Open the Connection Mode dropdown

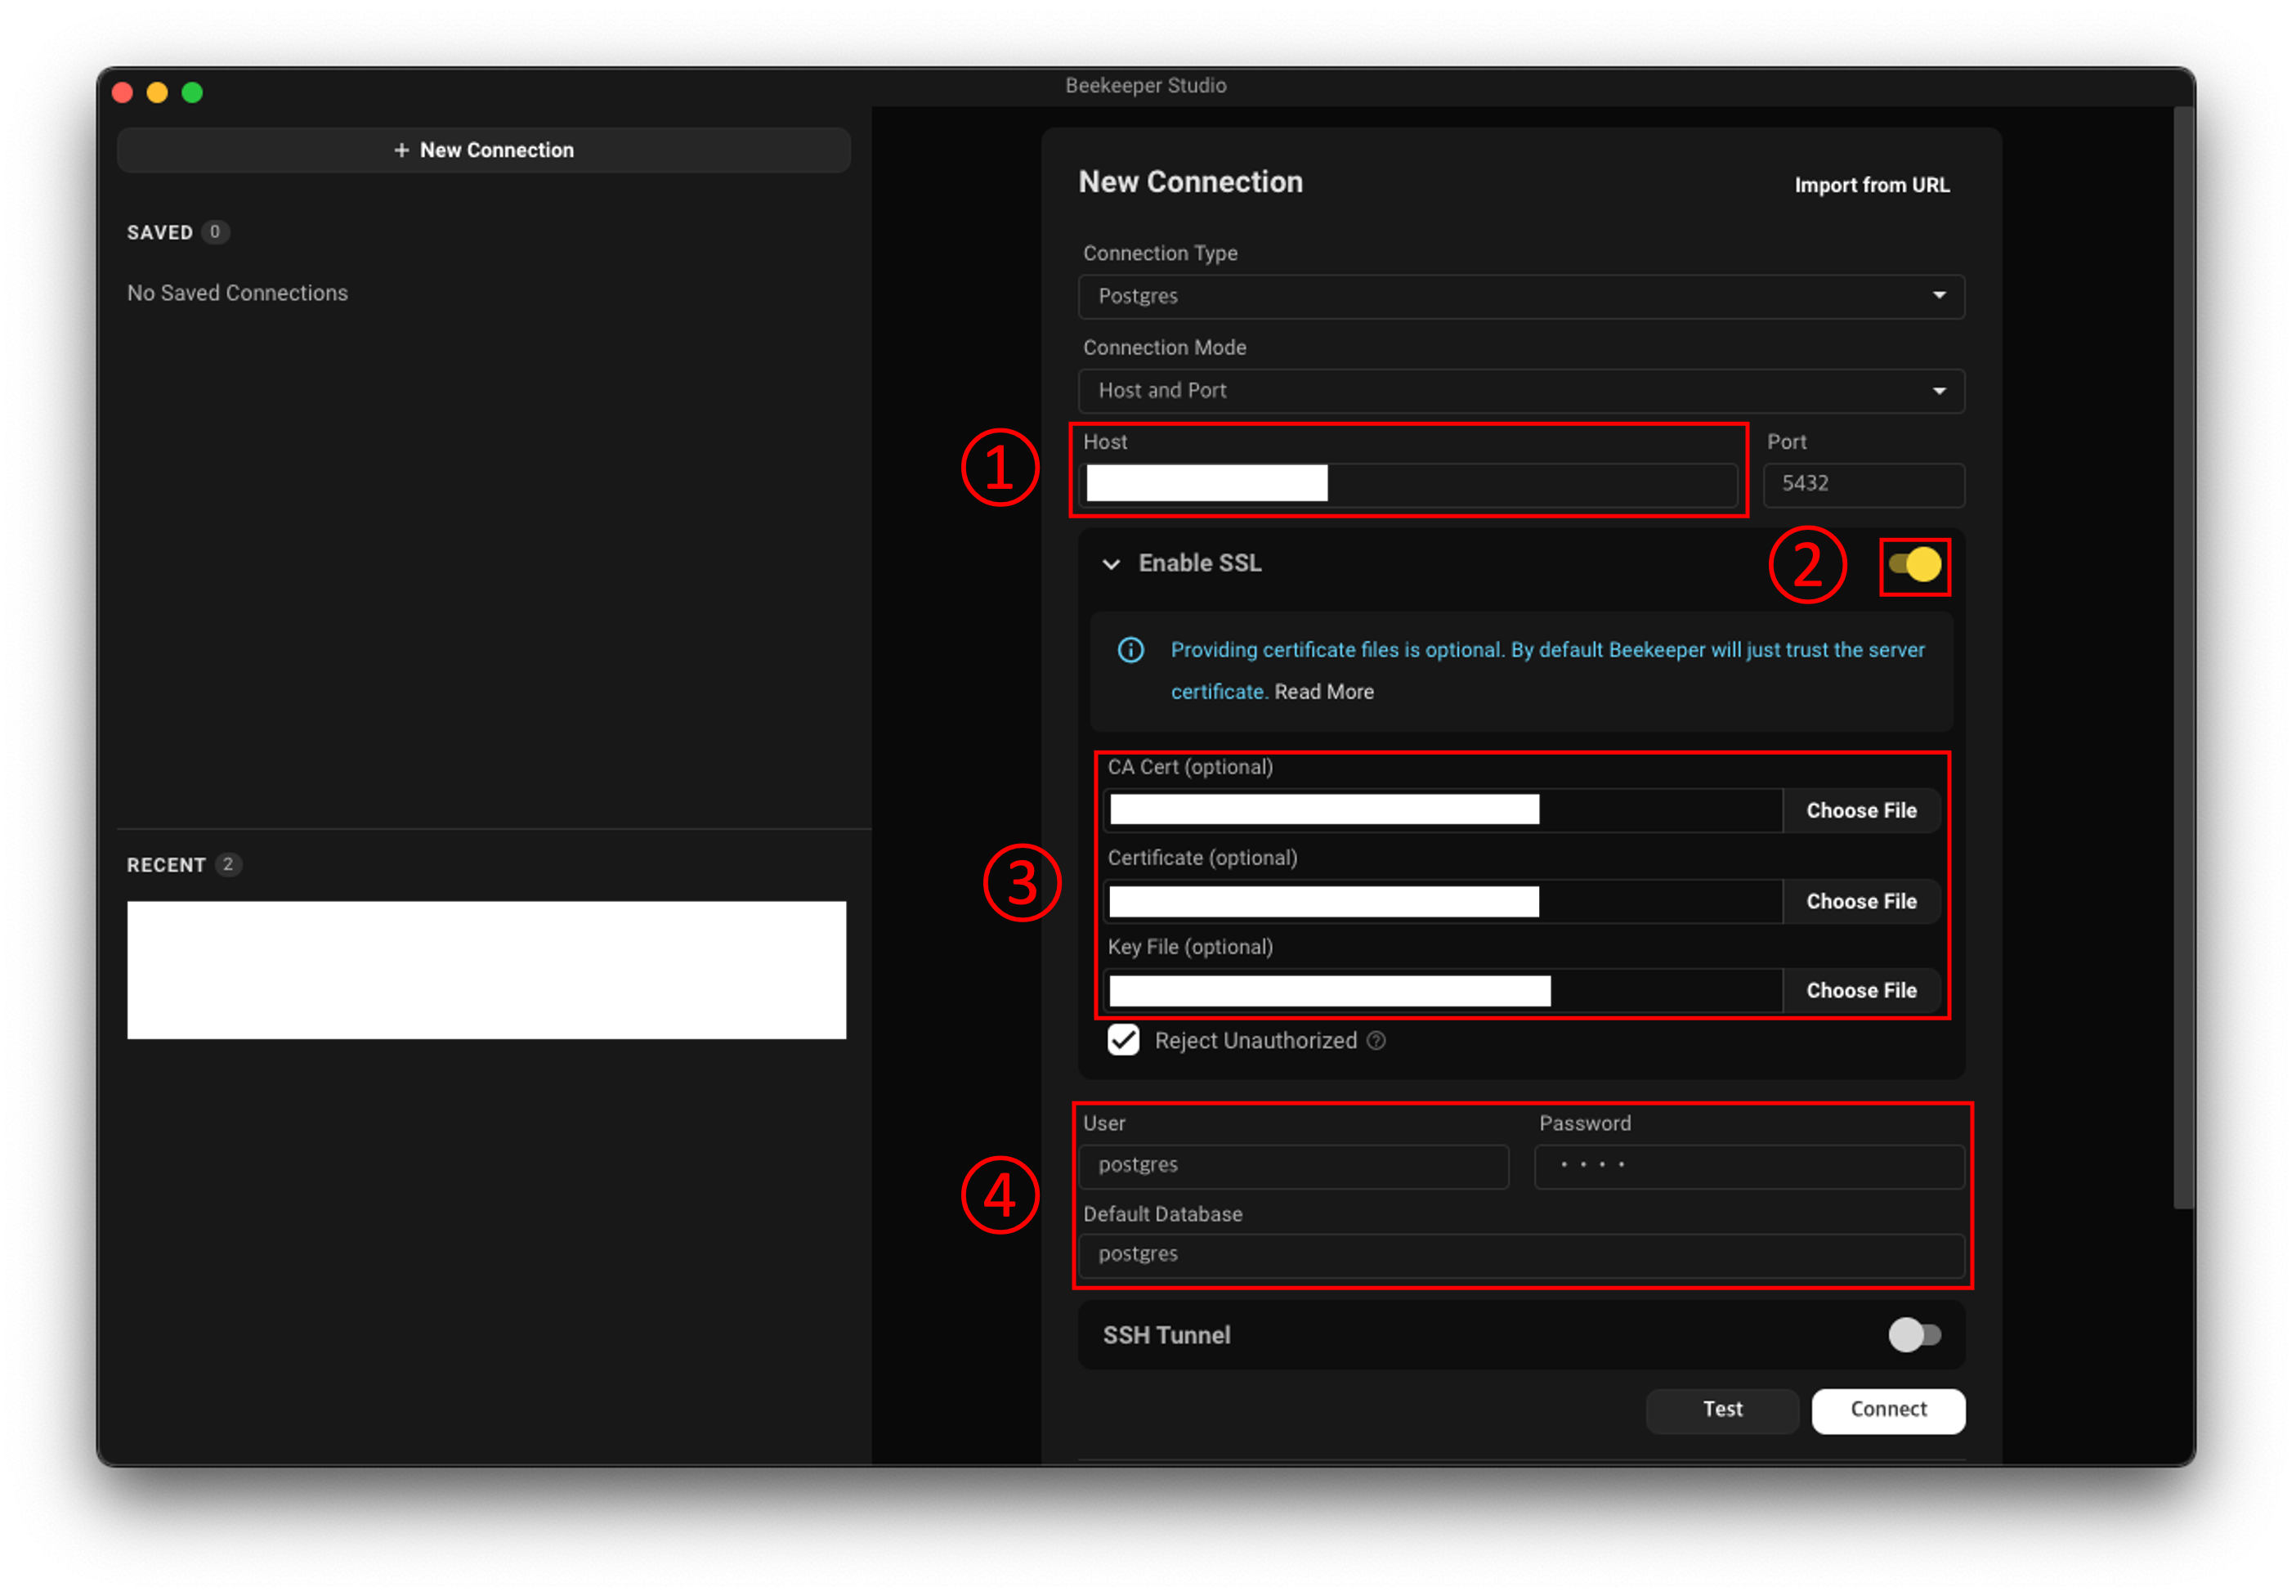1520,391
